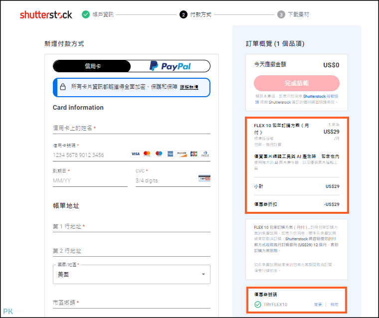379x318 pixels.
Task: Click the green checkmark step icon for 帳戶資訊
Action: (86, 14)
